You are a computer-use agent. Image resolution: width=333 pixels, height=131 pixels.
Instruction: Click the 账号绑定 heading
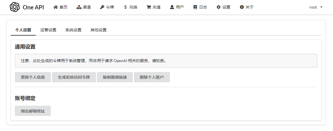click(x=25, y=98)
